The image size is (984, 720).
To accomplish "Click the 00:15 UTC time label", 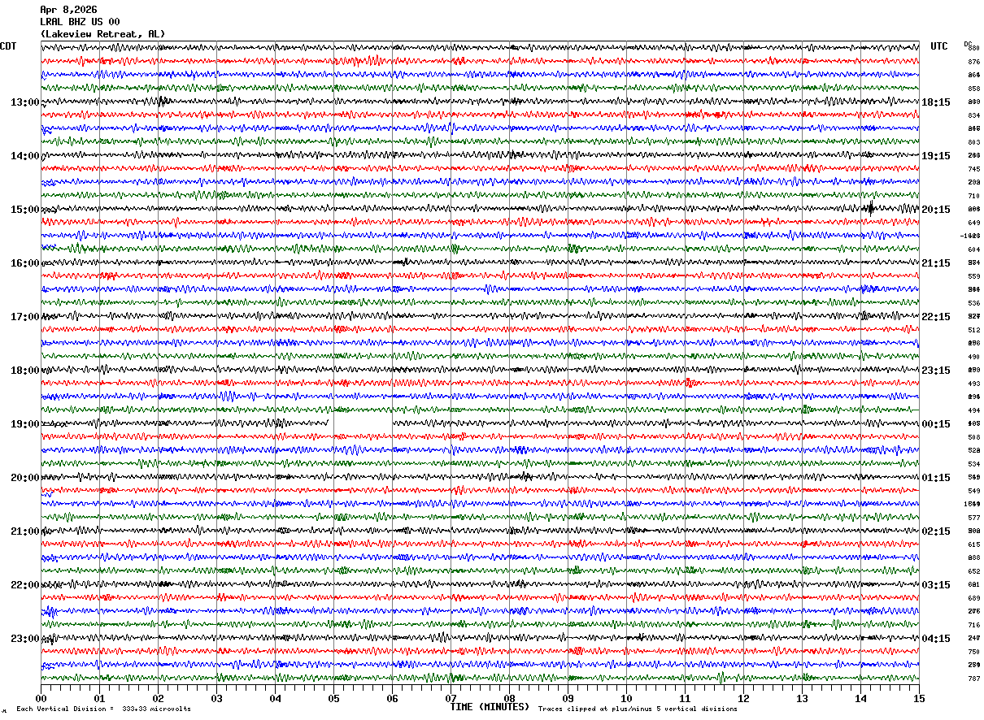I will click(x=936, y=424).
